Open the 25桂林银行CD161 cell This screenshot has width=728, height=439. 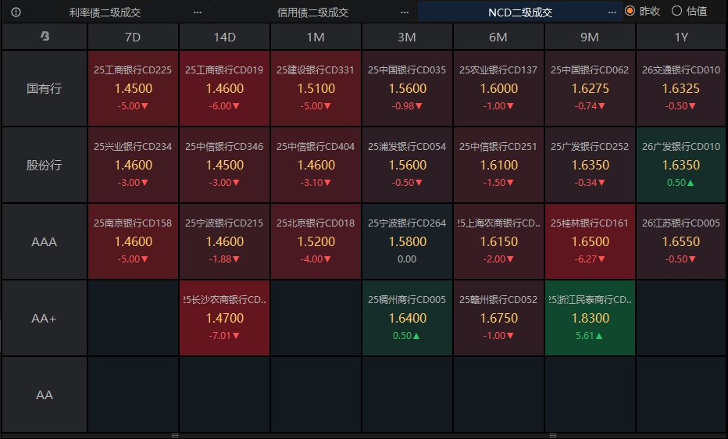tap(590, 241)
